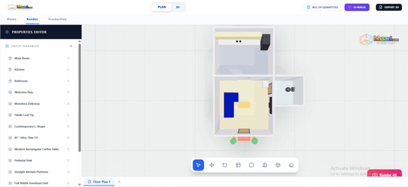
Task: Launch the AI Magic feature
Action: click(x=357, y=7)
